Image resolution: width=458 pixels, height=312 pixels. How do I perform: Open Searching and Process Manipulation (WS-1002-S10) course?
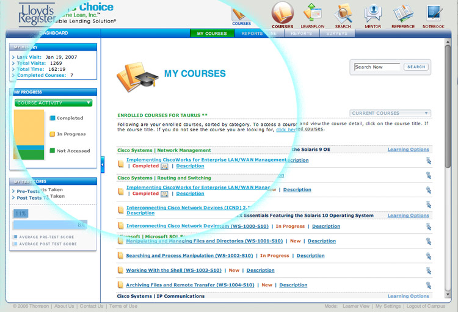pyautogui.click(x=189, y=256)
